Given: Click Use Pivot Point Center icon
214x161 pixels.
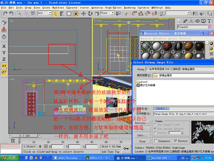Looking at the screenshot, I should click(x=118, y=14).
